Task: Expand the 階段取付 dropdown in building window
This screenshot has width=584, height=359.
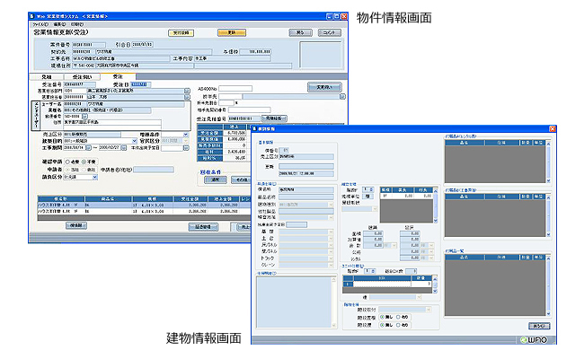Action: click(429, 308)
